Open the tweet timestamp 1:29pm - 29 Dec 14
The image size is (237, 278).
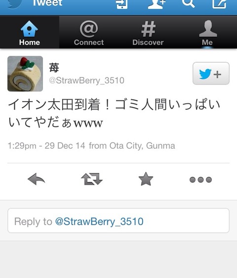coord(46,146)
